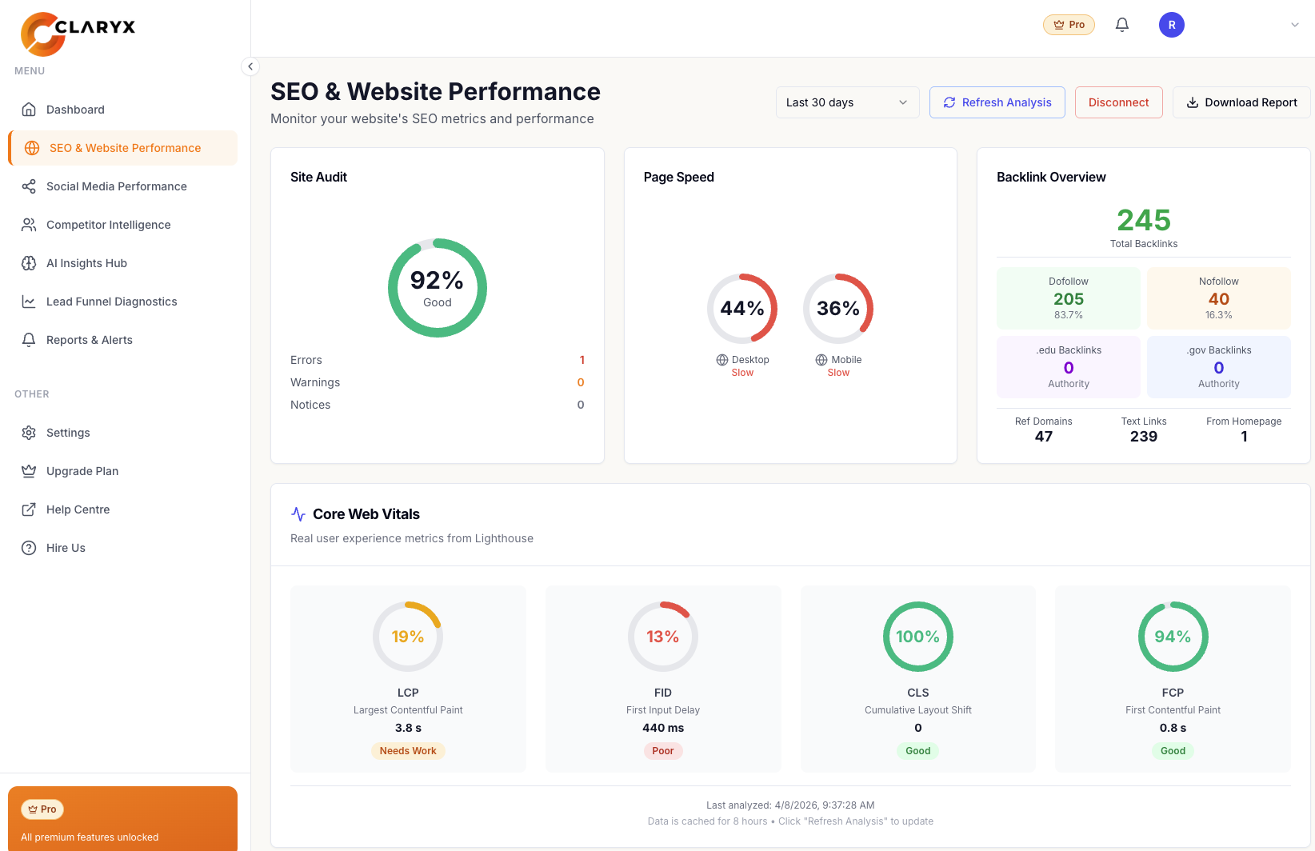Click the notification bell icon
1315x851 pixels.
1122,25
